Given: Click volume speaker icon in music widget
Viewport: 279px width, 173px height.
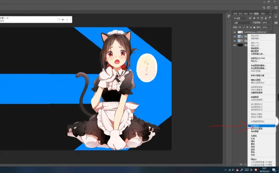Looking at the screenshot, I should coord(63,19).
